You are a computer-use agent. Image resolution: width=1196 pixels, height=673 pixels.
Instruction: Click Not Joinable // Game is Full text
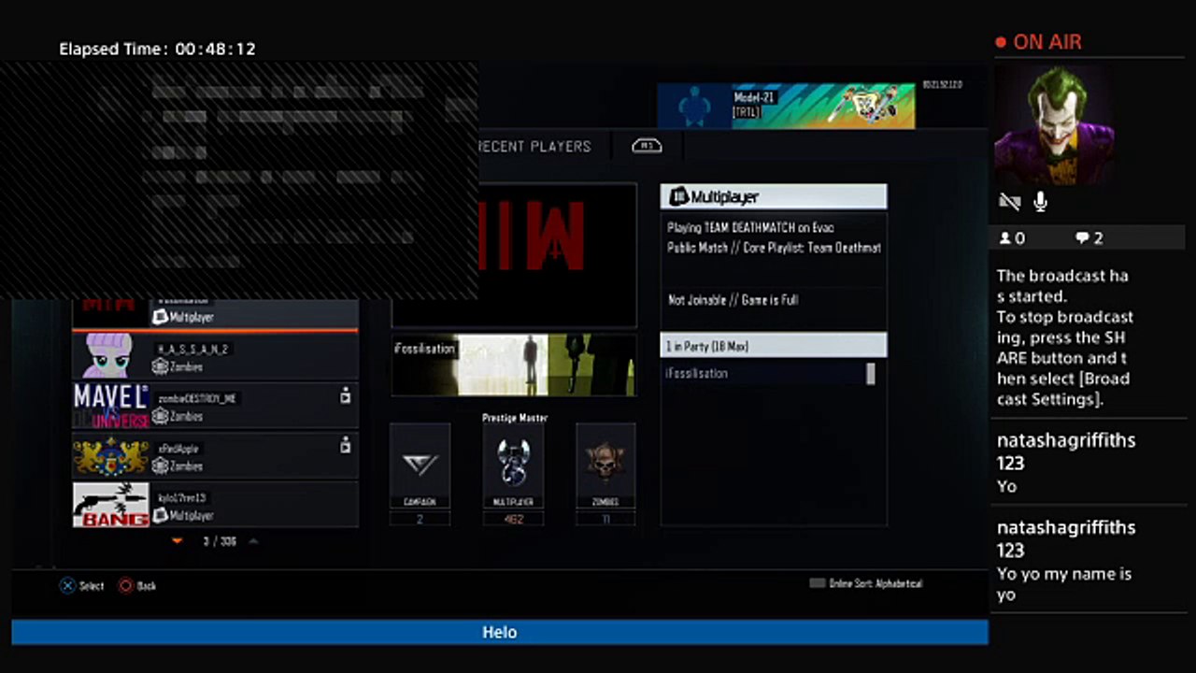(733, 300)
